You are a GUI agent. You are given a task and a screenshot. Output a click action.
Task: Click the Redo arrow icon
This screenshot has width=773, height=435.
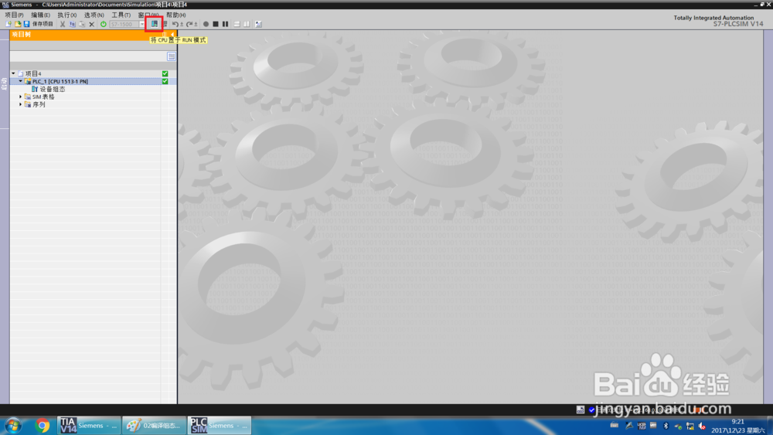[x=191, y=24]
